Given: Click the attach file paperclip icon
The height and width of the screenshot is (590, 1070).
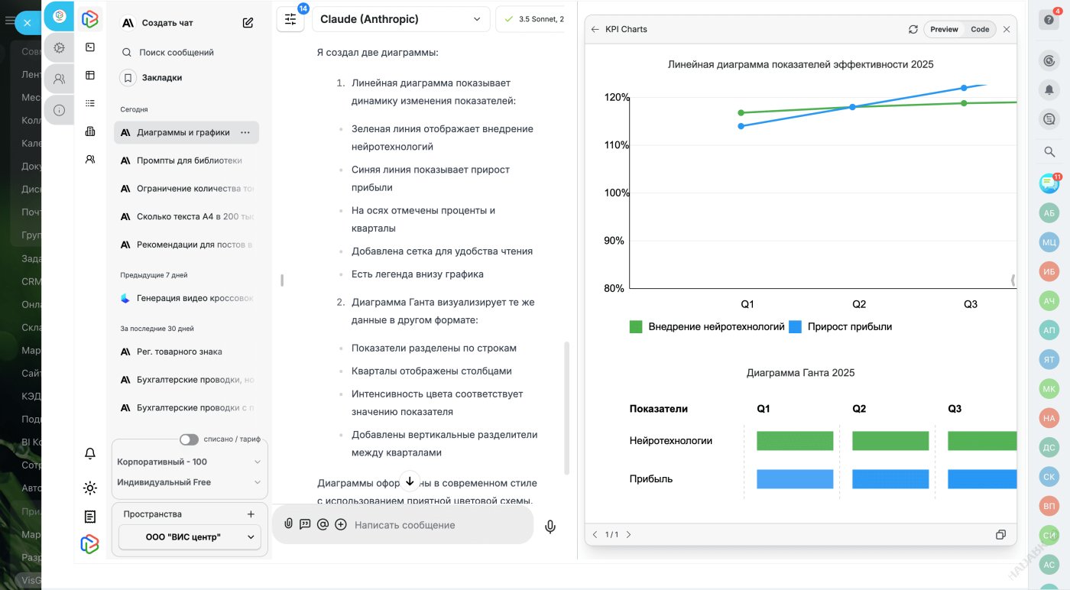Looking at the screenshot, I should click(x=288, y=524).
